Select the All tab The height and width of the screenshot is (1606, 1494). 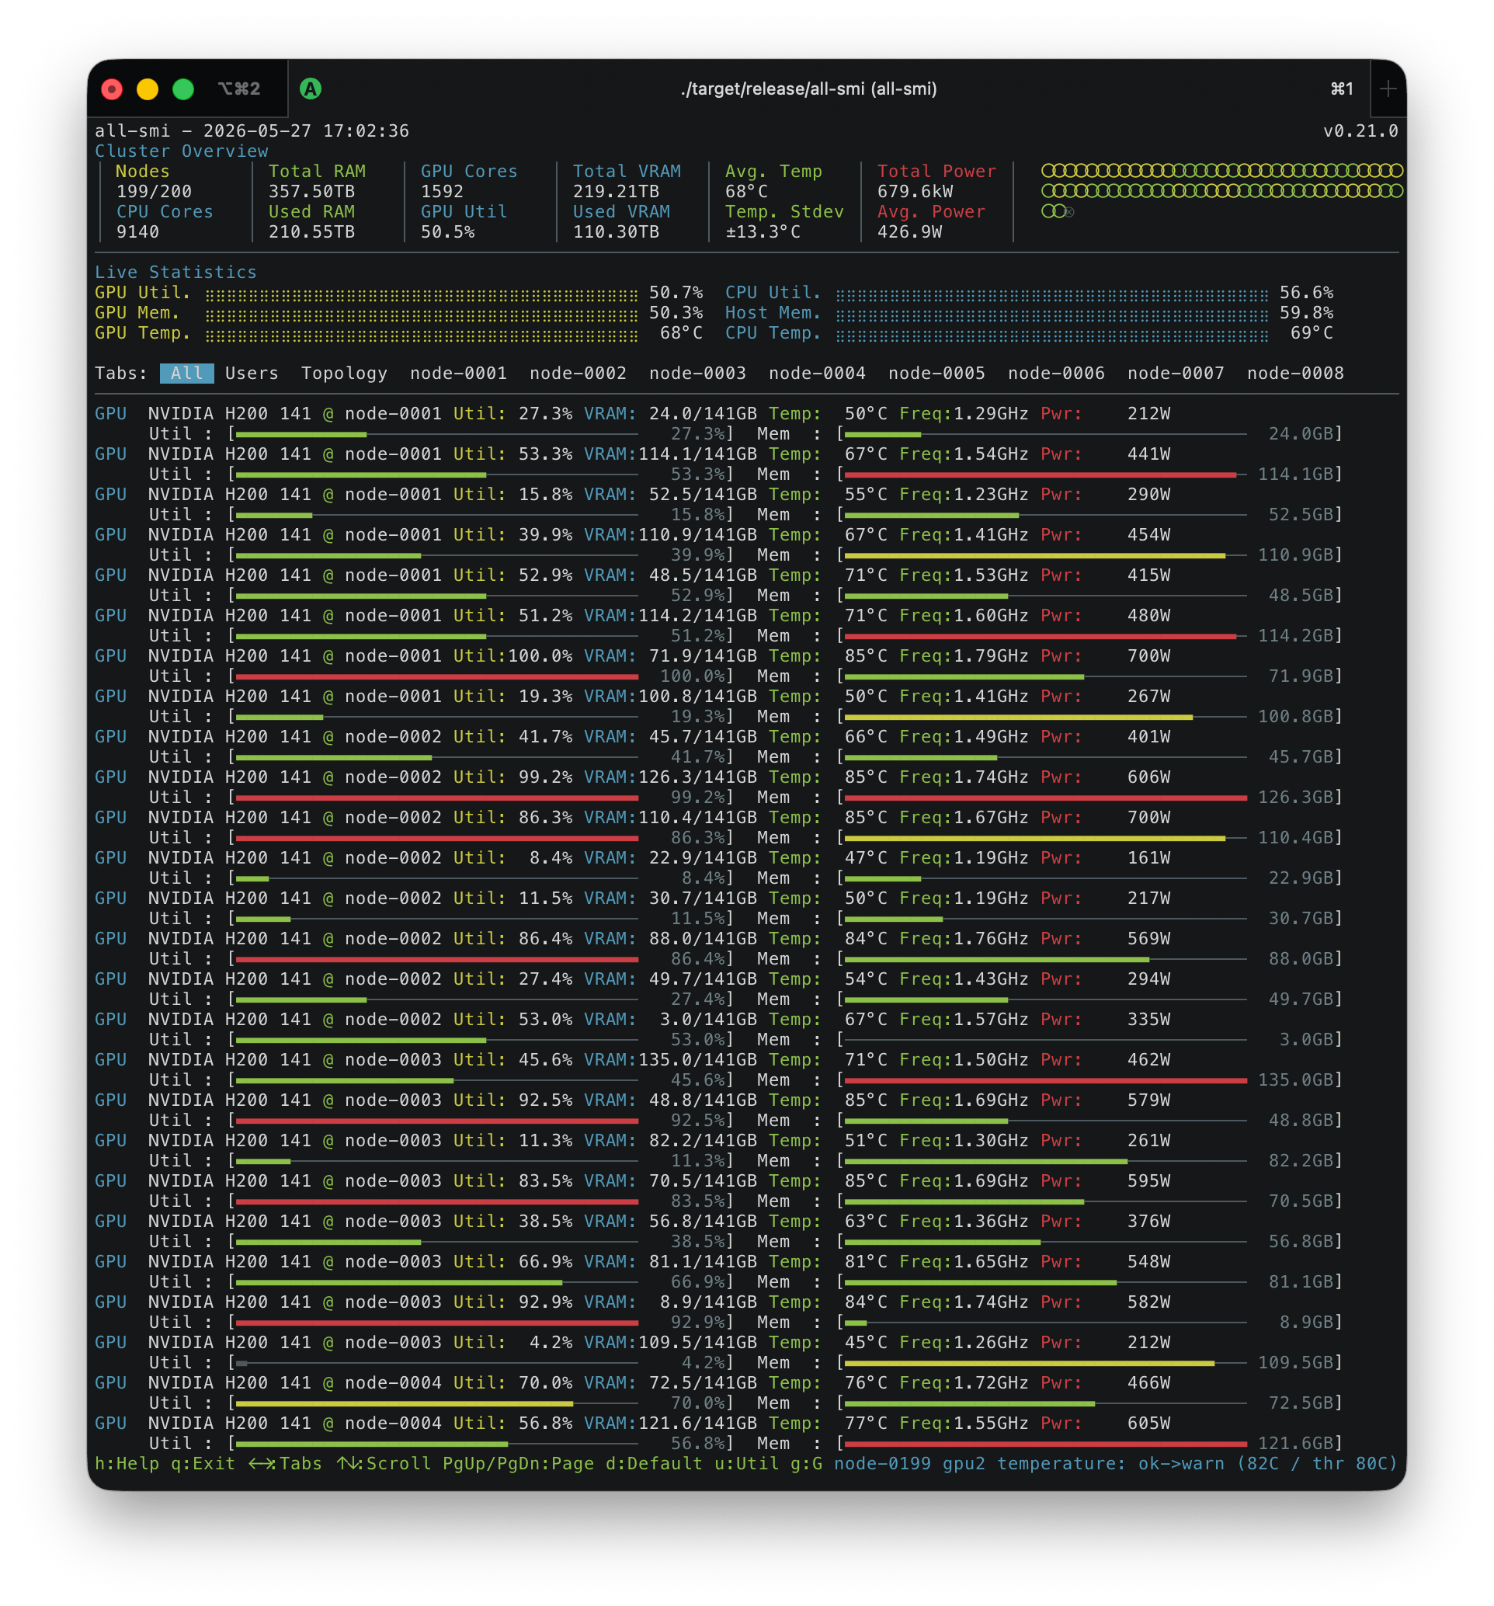coord(186,374)
